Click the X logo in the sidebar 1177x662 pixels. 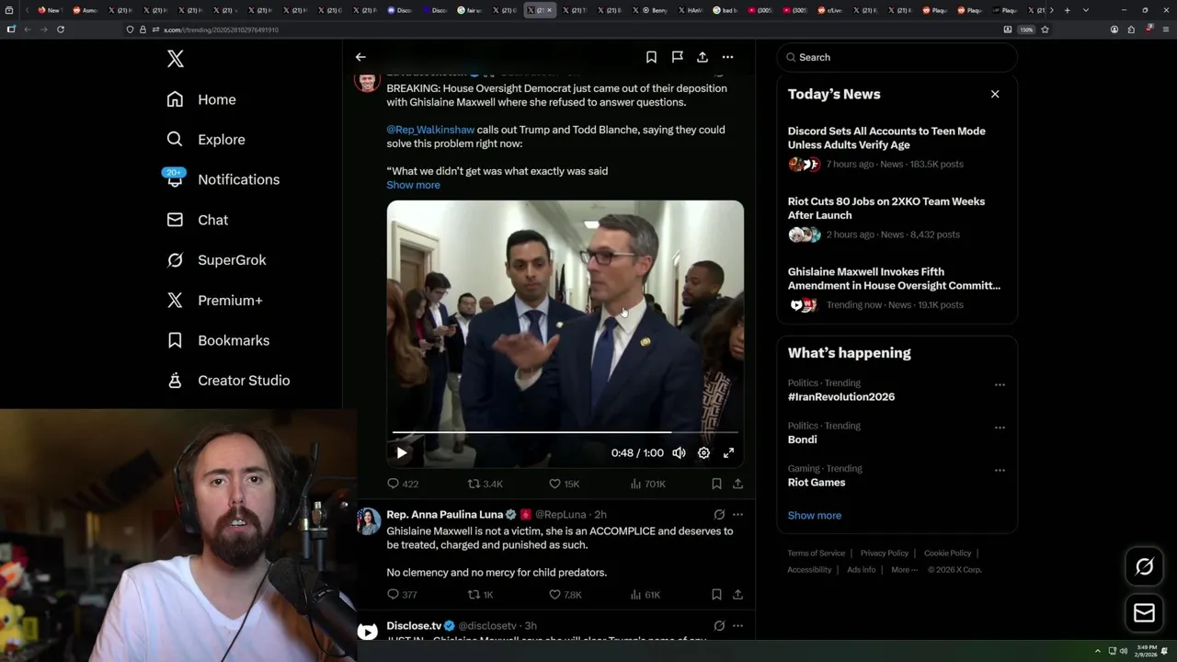coord(176,59)
